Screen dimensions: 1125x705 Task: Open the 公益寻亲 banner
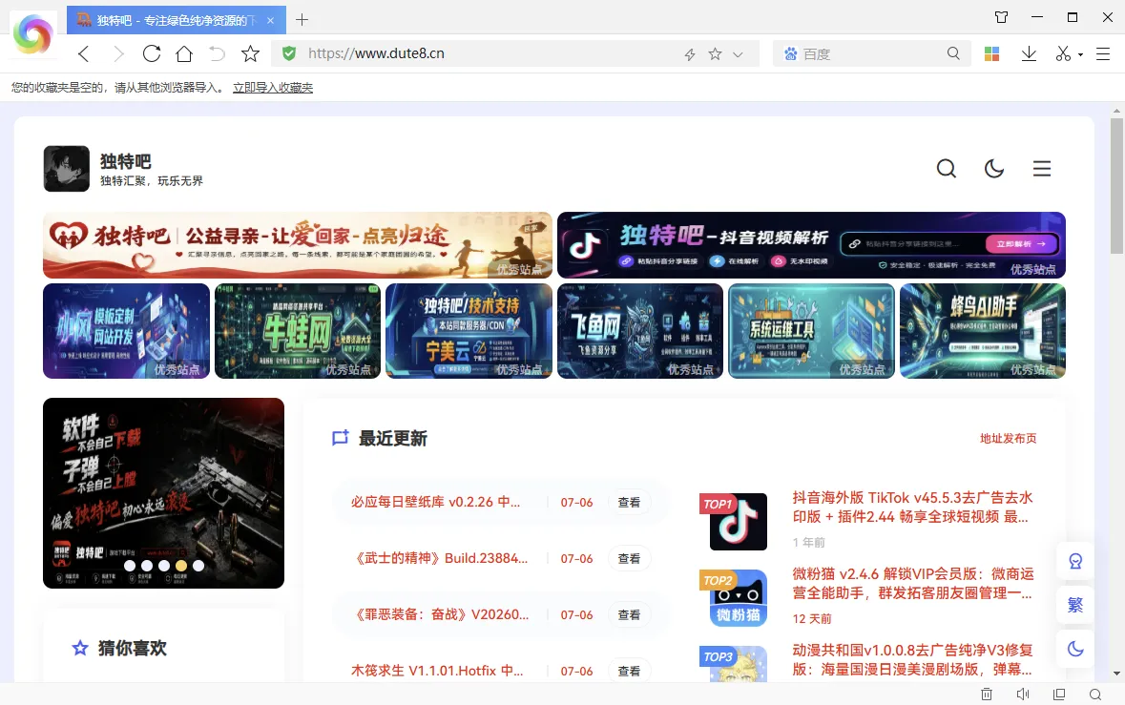pyautogui.click(x=298, y=245)
